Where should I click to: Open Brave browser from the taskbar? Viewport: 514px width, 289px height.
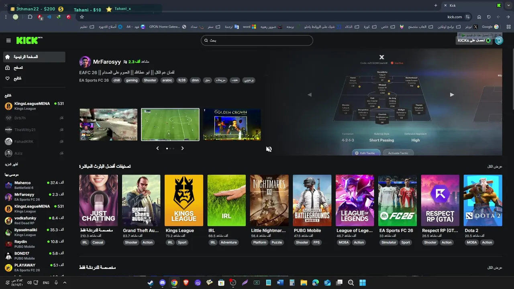(x=186, y=283)
